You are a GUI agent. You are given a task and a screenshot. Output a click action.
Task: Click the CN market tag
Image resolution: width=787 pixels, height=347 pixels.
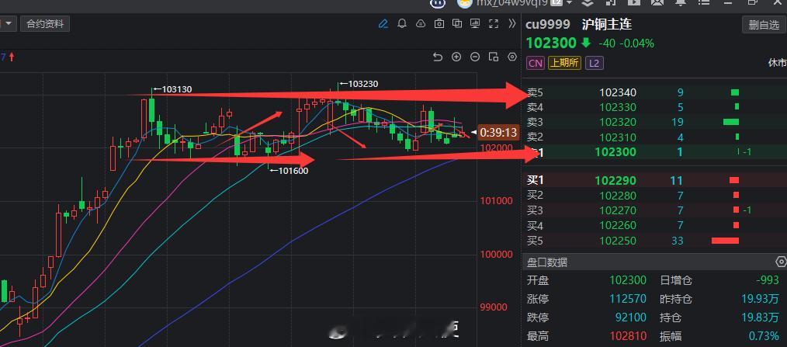(535, 64)
